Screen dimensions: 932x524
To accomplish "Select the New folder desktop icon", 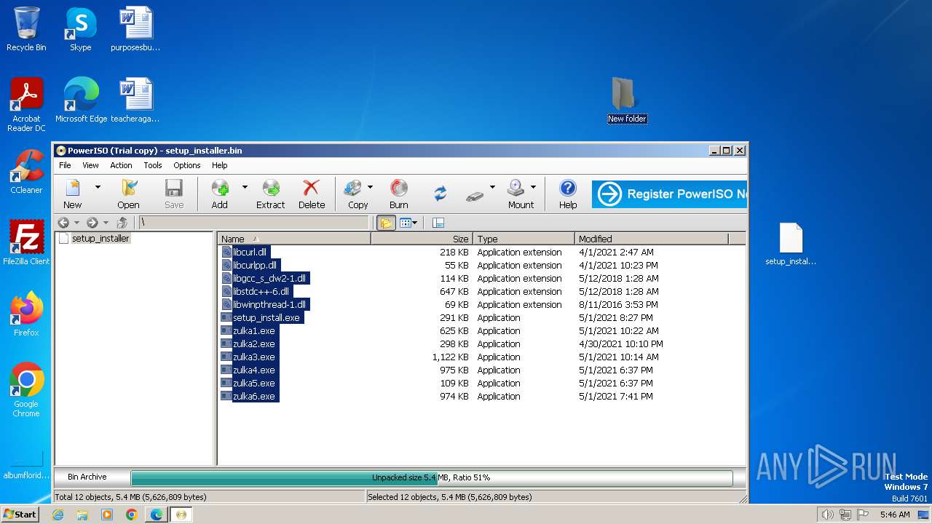I will click(627, 100).
